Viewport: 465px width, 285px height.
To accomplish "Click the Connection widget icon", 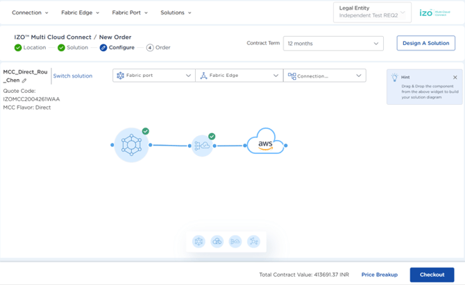I will [x=291, y=76].
